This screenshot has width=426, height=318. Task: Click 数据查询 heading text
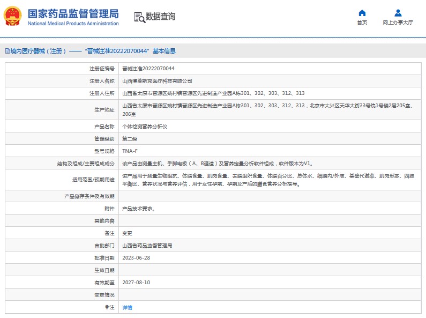point(161,16)
